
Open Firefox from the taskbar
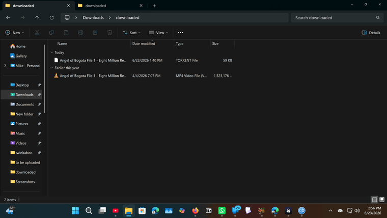pos(195,210)
